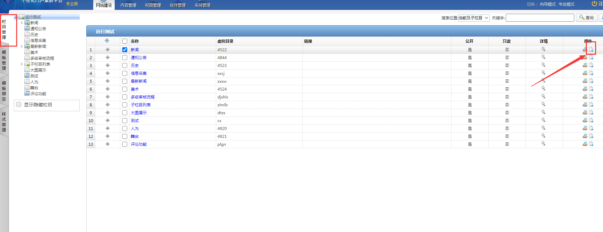
Task: Open details magnifier for 多级审核流程 row
Action: pos(543,96)
